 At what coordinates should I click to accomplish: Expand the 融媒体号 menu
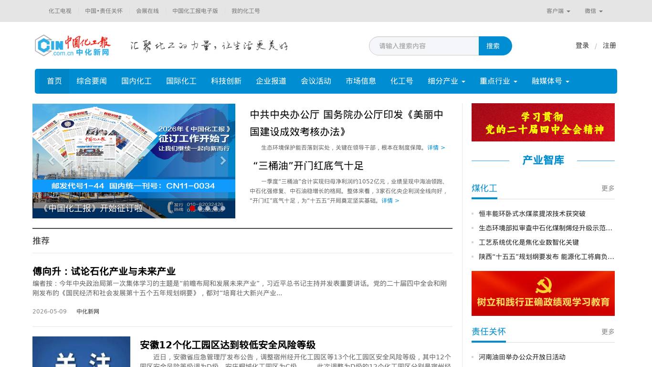550,81
